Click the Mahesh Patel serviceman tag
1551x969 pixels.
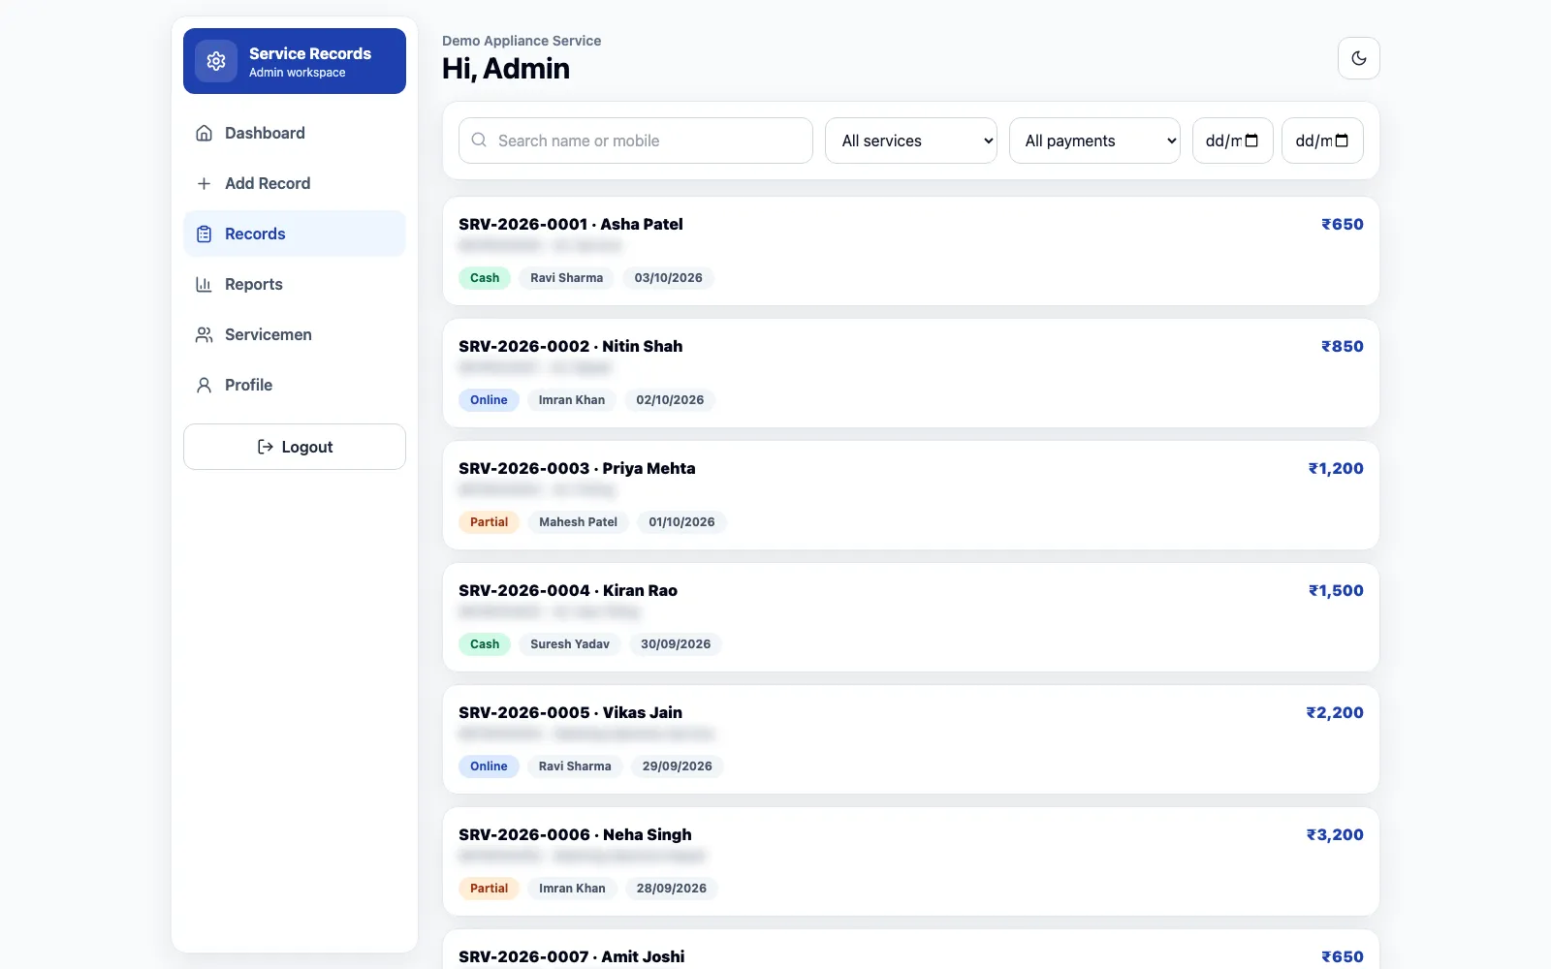coord(579,522)
